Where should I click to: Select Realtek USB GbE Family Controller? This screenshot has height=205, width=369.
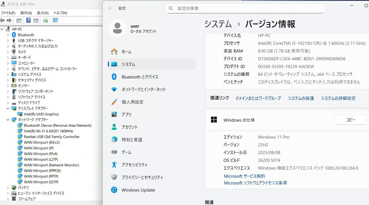pyautogui.click(x=52, y=137)
